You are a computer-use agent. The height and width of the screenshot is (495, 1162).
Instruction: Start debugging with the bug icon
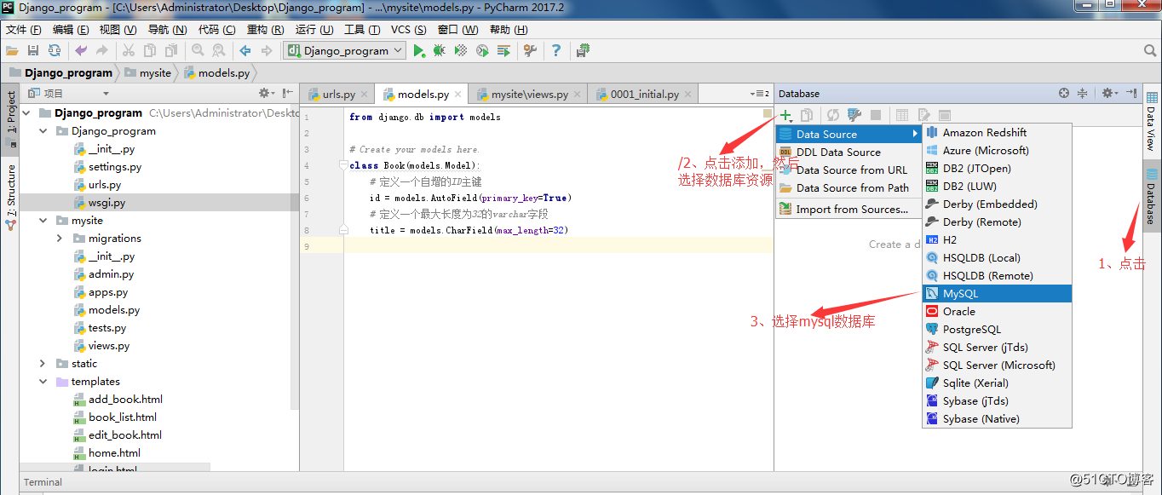[440, 51]
